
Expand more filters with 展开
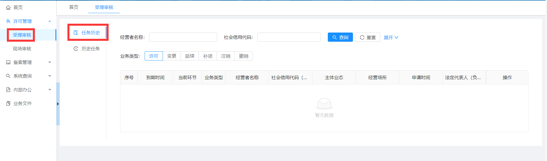point(391,37)
